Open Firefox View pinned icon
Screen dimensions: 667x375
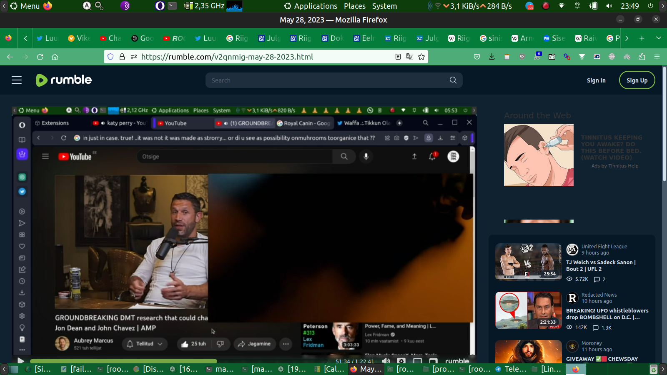(x=8, y=38)
